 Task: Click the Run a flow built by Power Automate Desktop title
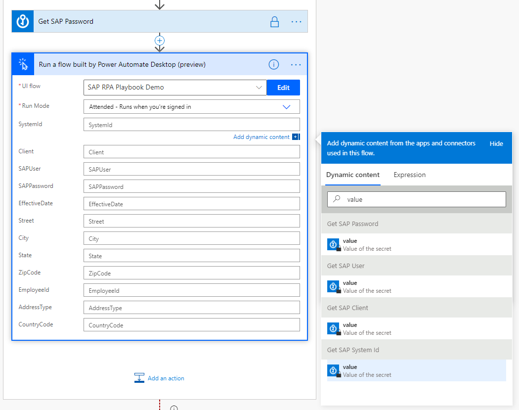click(122, 65)
